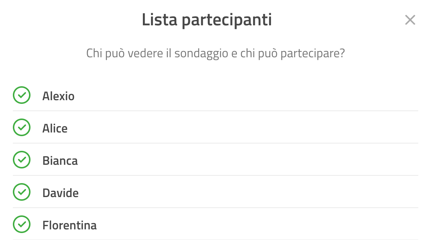This screenshot has width=426, height=240.
Task: Close the Lista partecipanti dialog
Action: click(x=410, y=20)
